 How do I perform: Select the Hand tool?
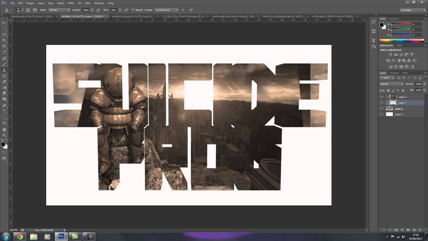coord(4,129)
